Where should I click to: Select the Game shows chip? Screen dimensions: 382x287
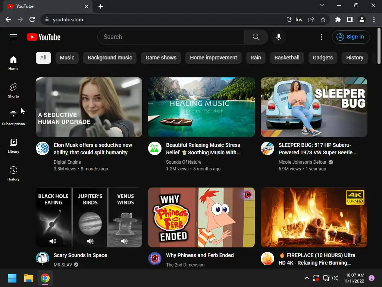pos(161,58)
